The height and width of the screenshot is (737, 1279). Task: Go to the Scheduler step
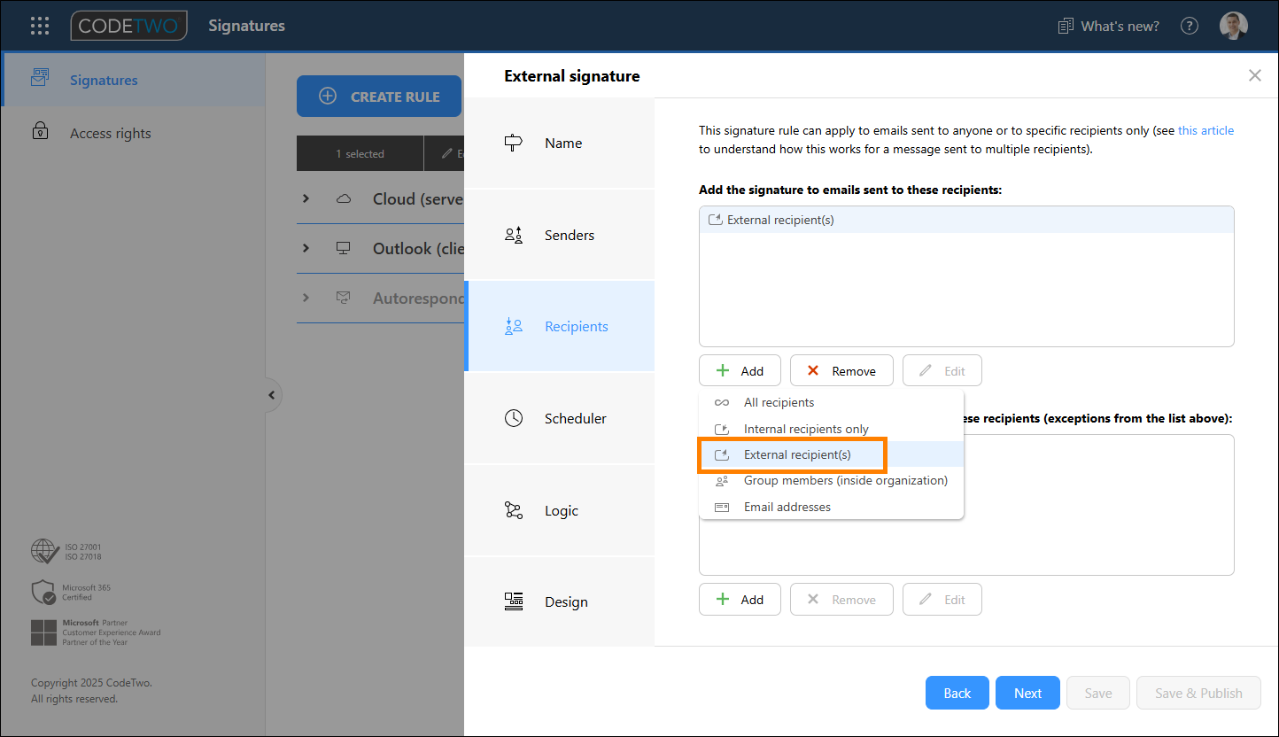point(559,418)
